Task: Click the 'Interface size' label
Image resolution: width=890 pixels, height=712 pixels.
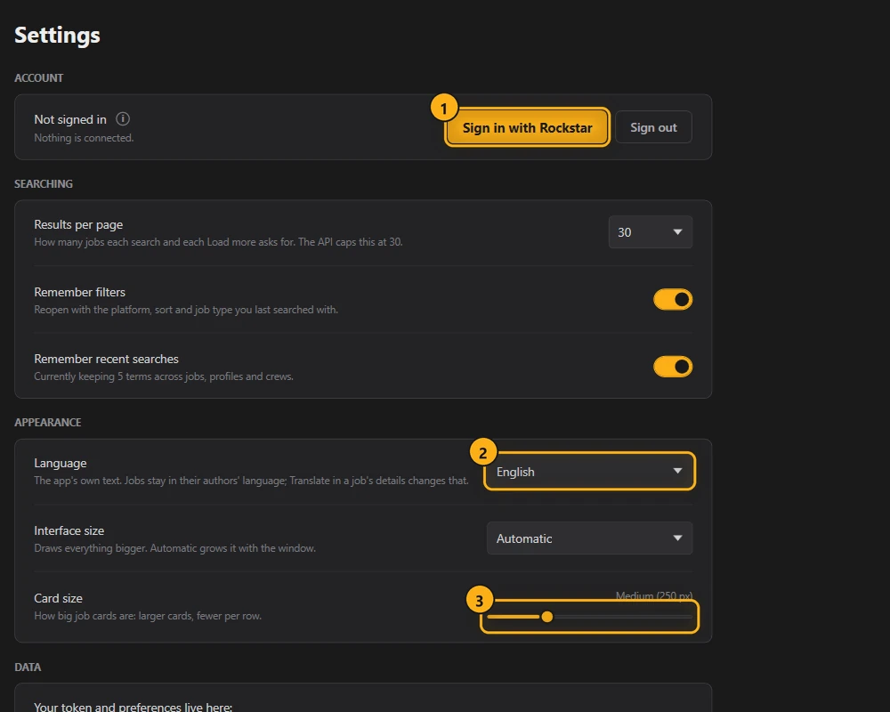Action: [69, 530]
